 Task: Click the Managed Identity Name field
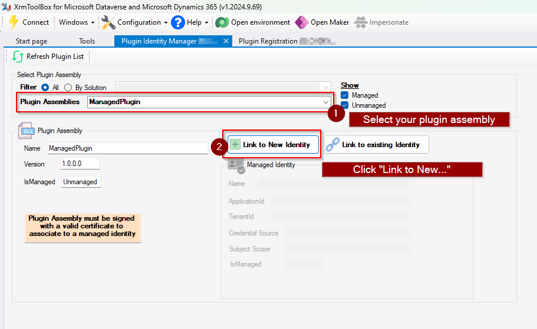[334, 184]
